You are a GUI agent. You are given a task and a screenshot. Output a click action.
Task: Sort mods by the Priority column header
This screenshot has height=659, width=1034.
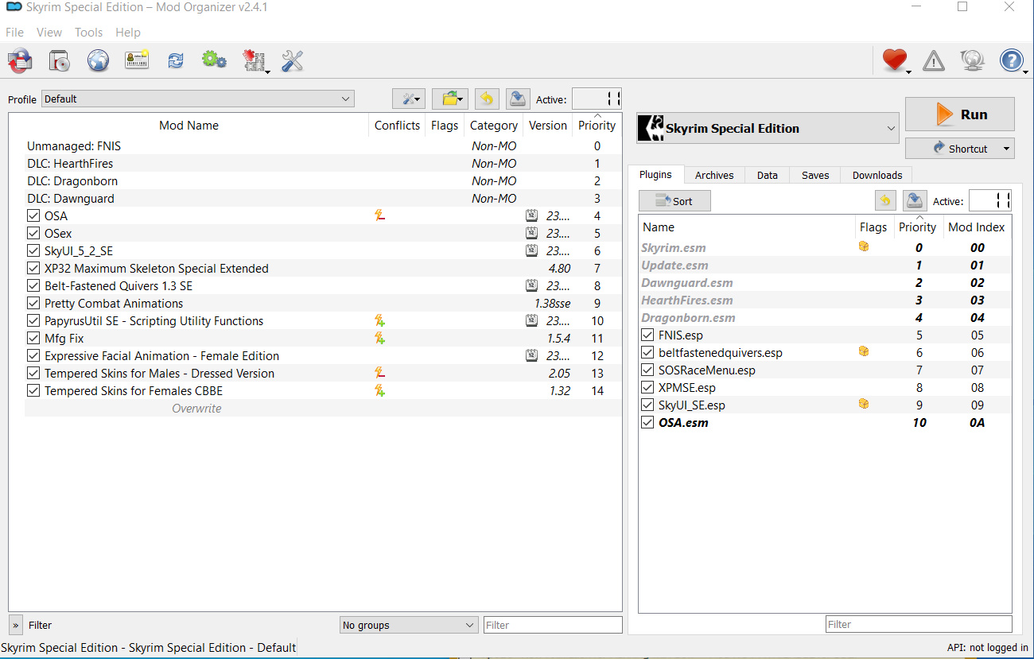click(597, 125)
